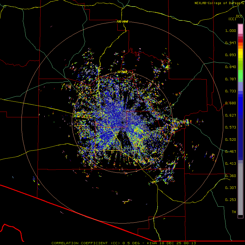
Task: Click the 0.413 scale value
Action: [x=231, y=164]
